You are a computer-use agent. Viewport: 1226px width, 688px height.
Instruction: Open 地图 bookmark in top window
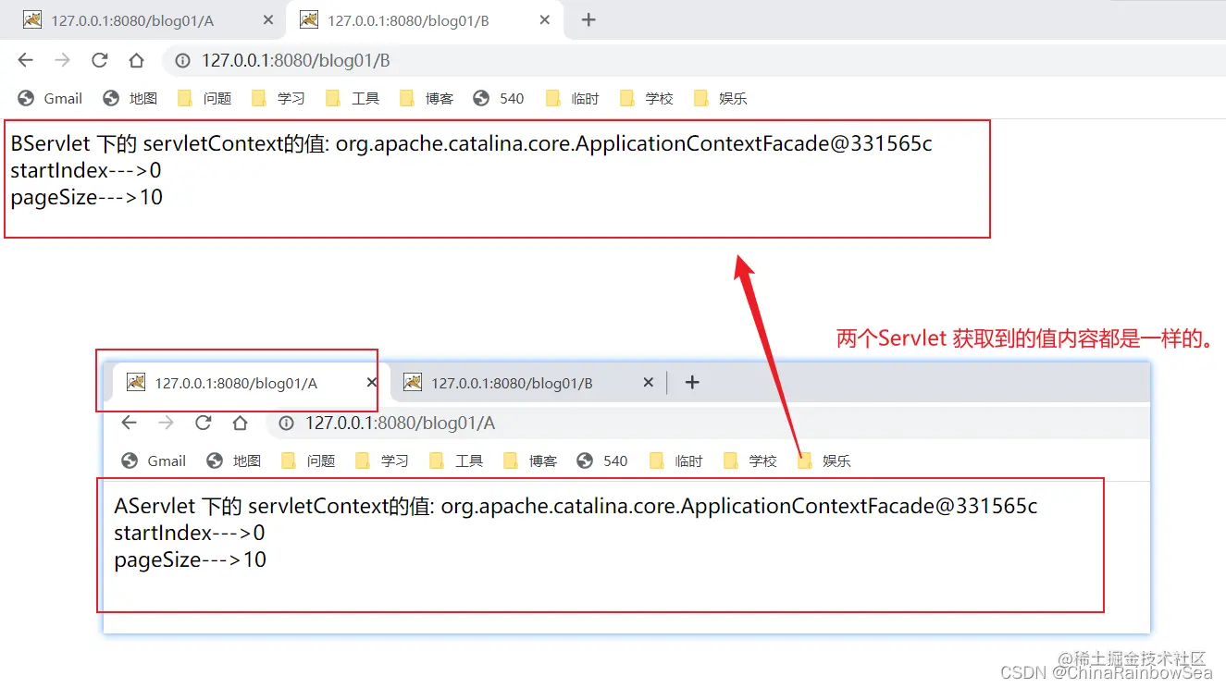point(130,98)
